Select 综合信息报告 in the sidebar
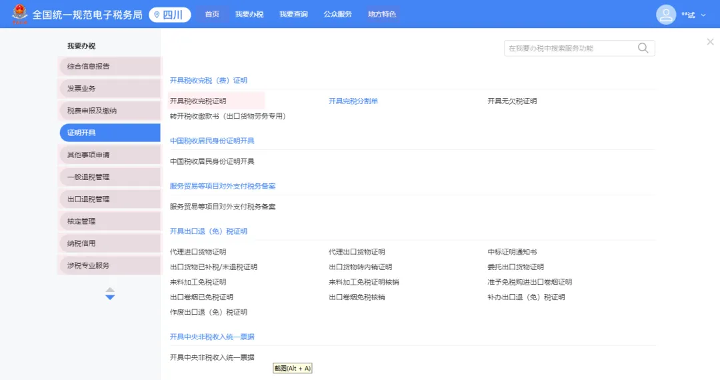The width and height of the screenshot is (720, 380). pyautogui.click(x=110, y=66)
